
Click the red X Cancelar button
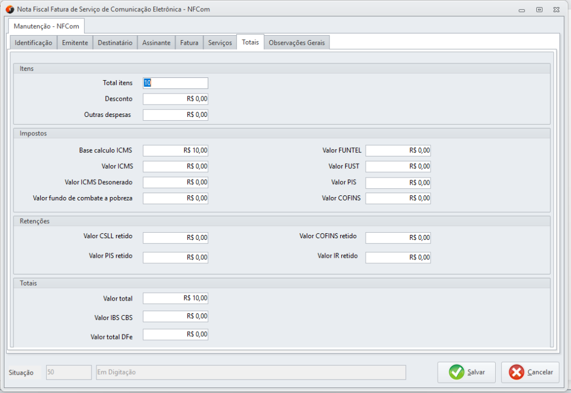tap(530, 372)
